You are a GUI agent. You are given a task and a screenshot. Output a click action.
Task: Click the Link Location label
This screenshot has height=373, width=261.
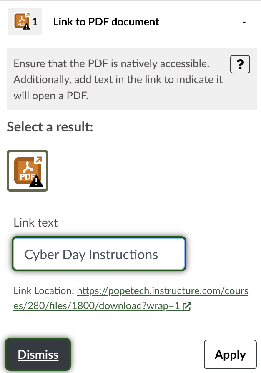[44, 291]
